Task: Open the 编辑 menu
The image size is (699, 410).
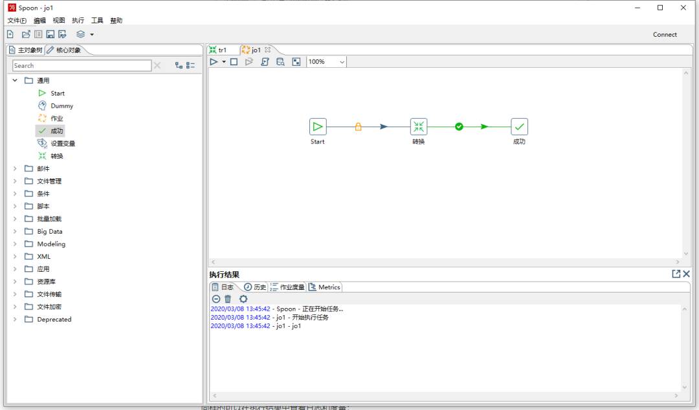Action: pos(39,21)
